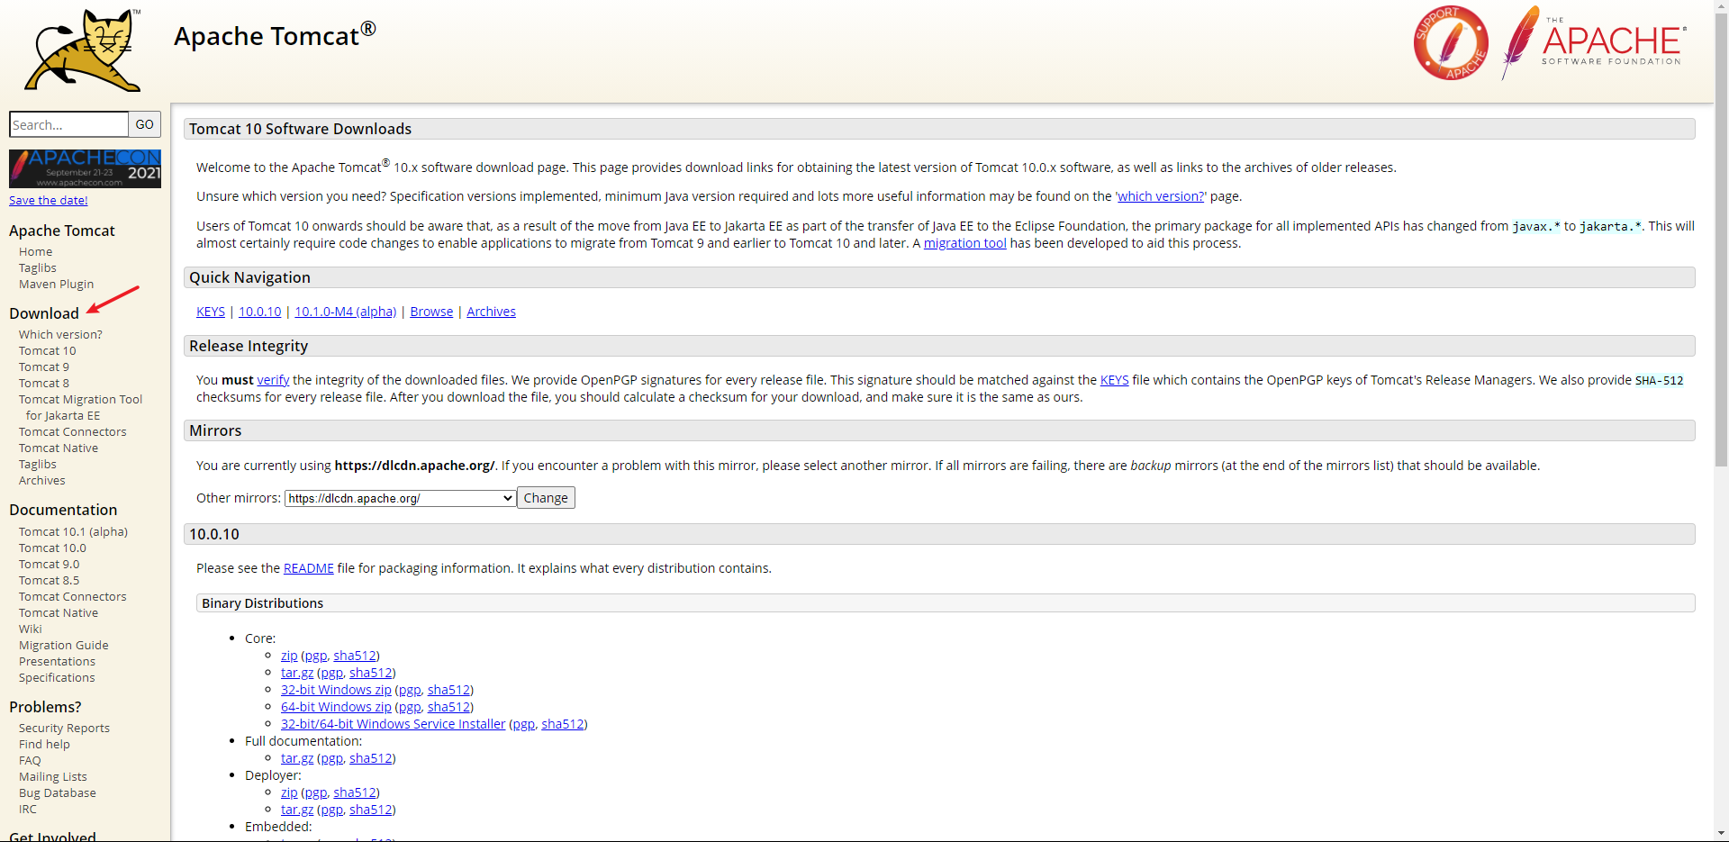Screen dimensions: 1729x842
Task: Click the GO search button
Action: [x=145, y=124]
